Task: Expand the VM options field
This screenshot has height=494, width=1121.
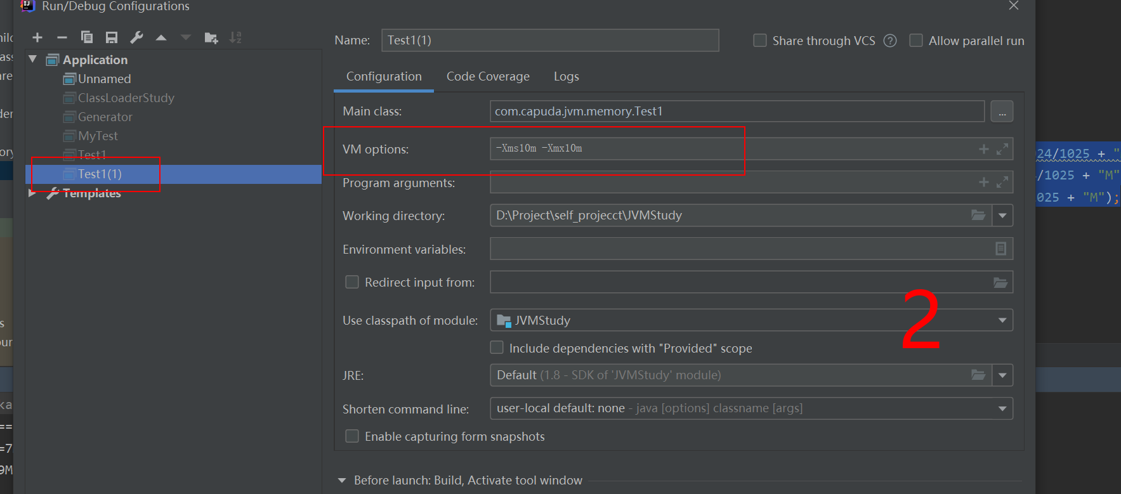Action: pos(1002,149)
